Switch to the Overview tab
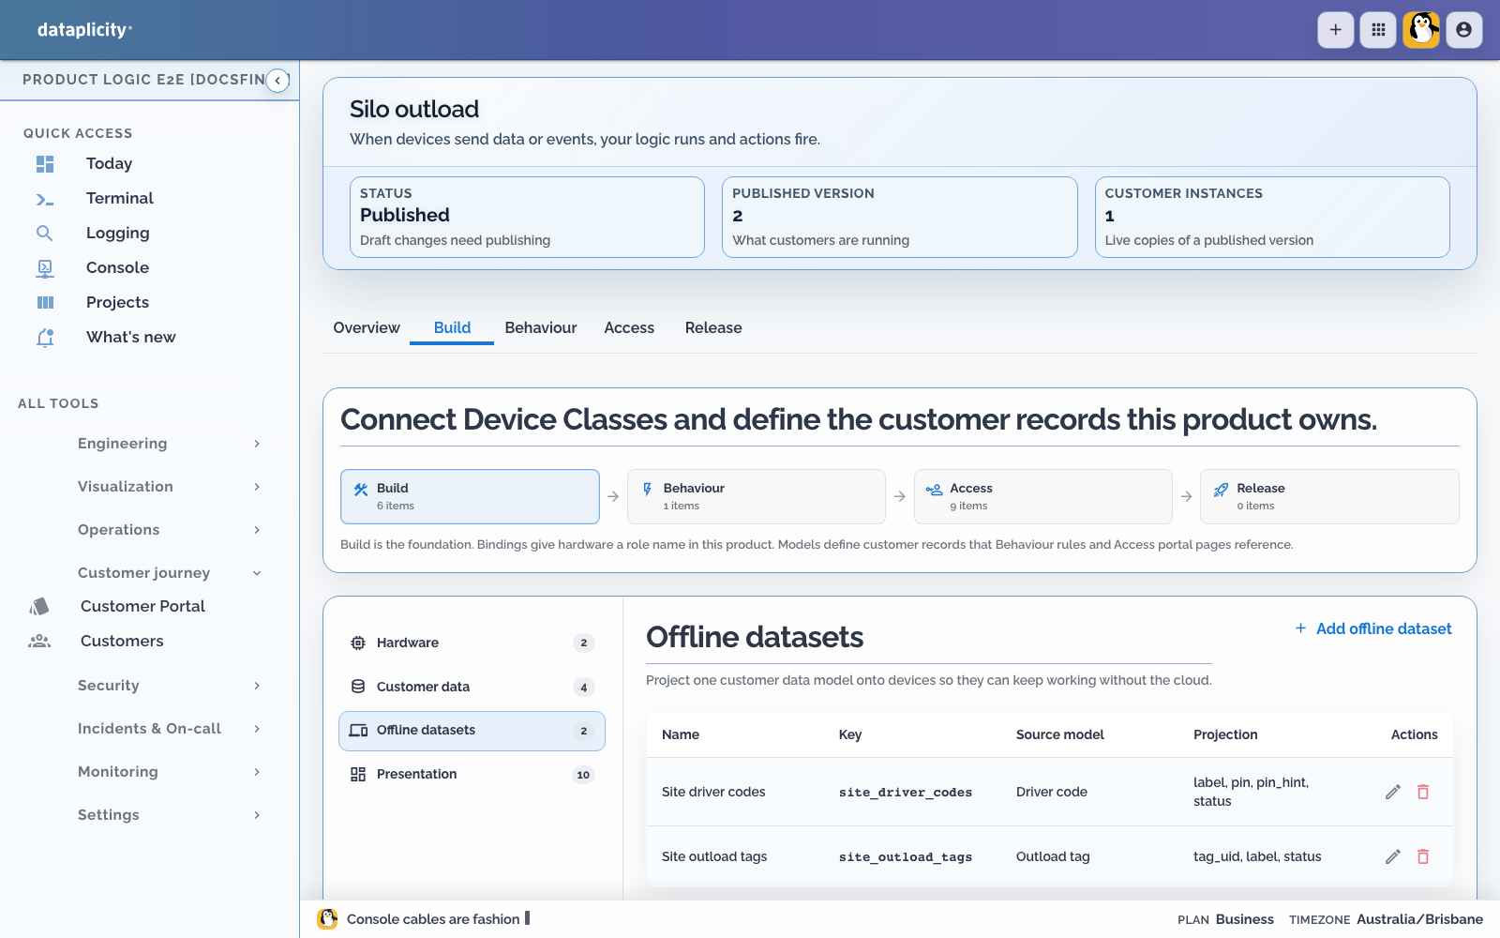1500x938 pixels. (x=367, y=328)
